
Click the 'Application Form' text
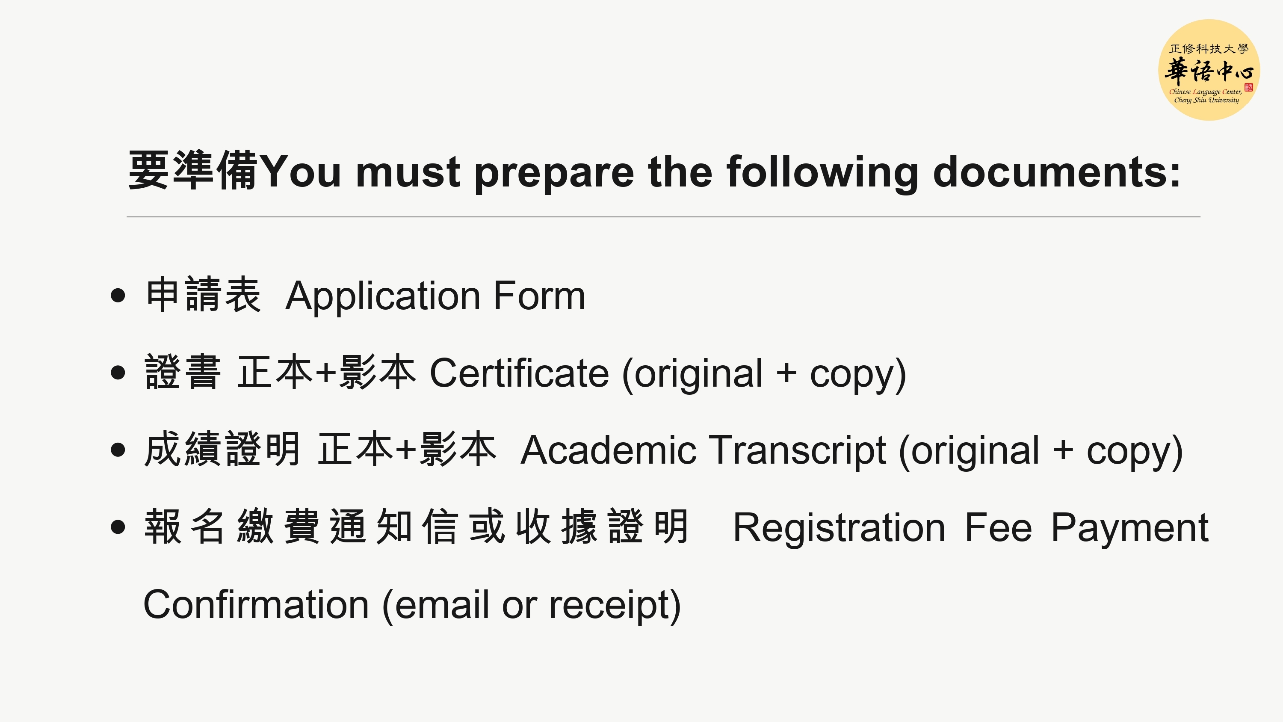coord(435,296)
